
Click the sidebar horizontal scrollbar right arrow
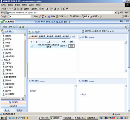point(23,99)
